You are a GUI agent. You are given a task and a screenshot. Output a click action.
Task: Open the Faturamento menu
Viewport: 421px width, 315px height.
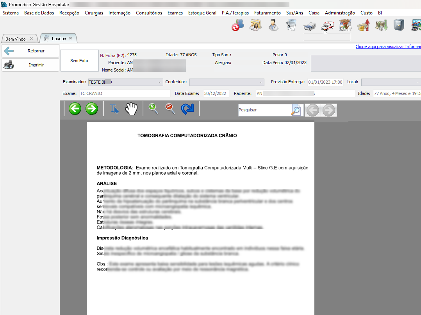pos(267,13)
